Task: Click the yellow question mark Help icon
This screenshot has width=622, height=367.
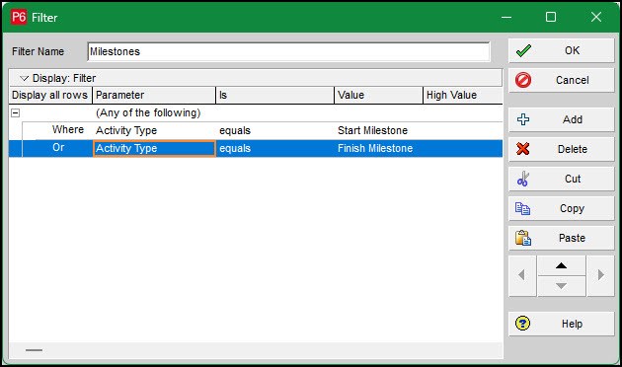Action: click(522, 324)
